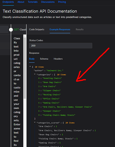The height and width of the screenshot is (147, 115).
Task: Select the GET Classify endpoint label
Action: tap(20, 30)
